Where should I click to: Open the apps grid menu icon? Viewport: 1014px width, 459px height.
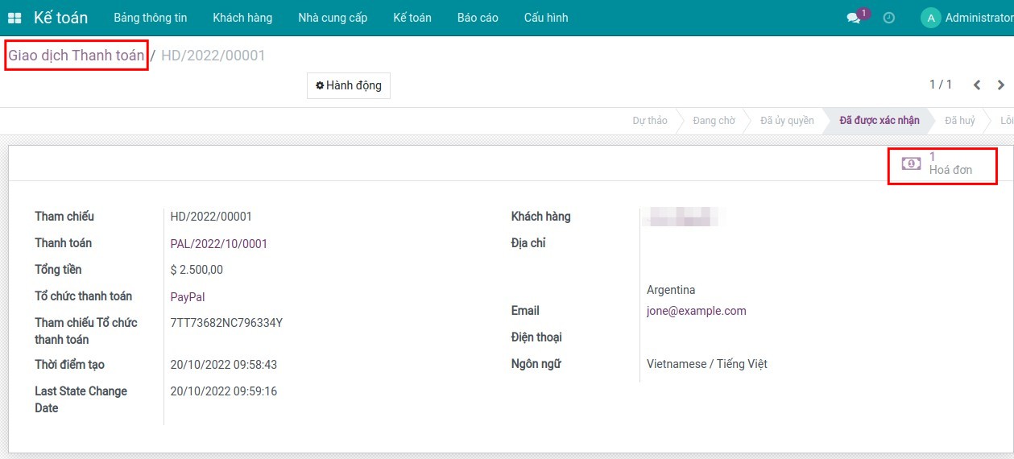14,18
